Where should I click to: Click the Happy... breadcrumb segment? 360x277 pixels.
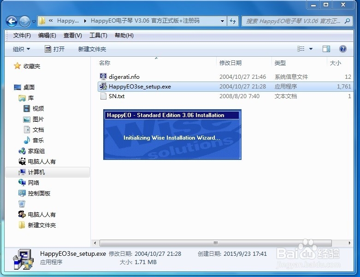[x=68, y=21]
